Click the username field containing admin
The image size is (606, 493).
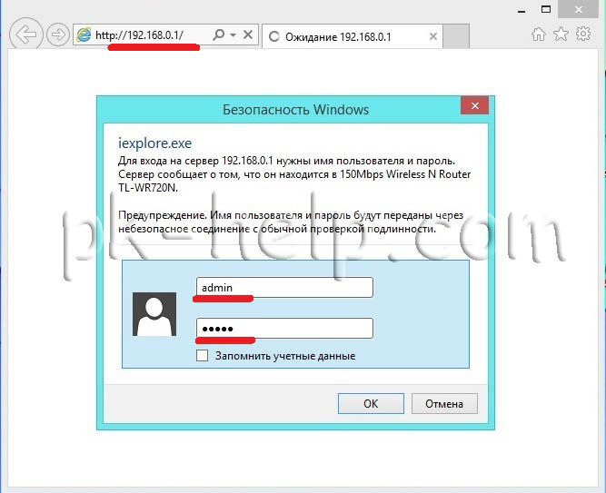(x=285, y=288)
